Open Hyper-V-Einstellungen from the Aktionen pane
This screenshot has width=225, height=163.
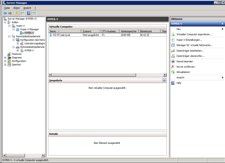coord(189,39)
